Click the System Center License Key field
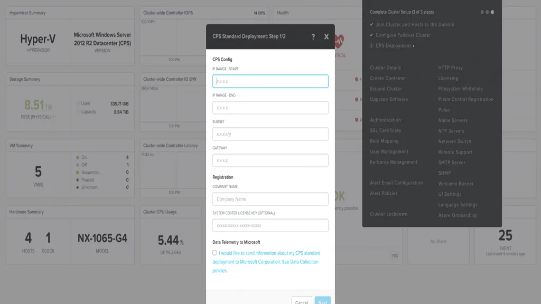The image size is (541, 304). coord(270,225)
